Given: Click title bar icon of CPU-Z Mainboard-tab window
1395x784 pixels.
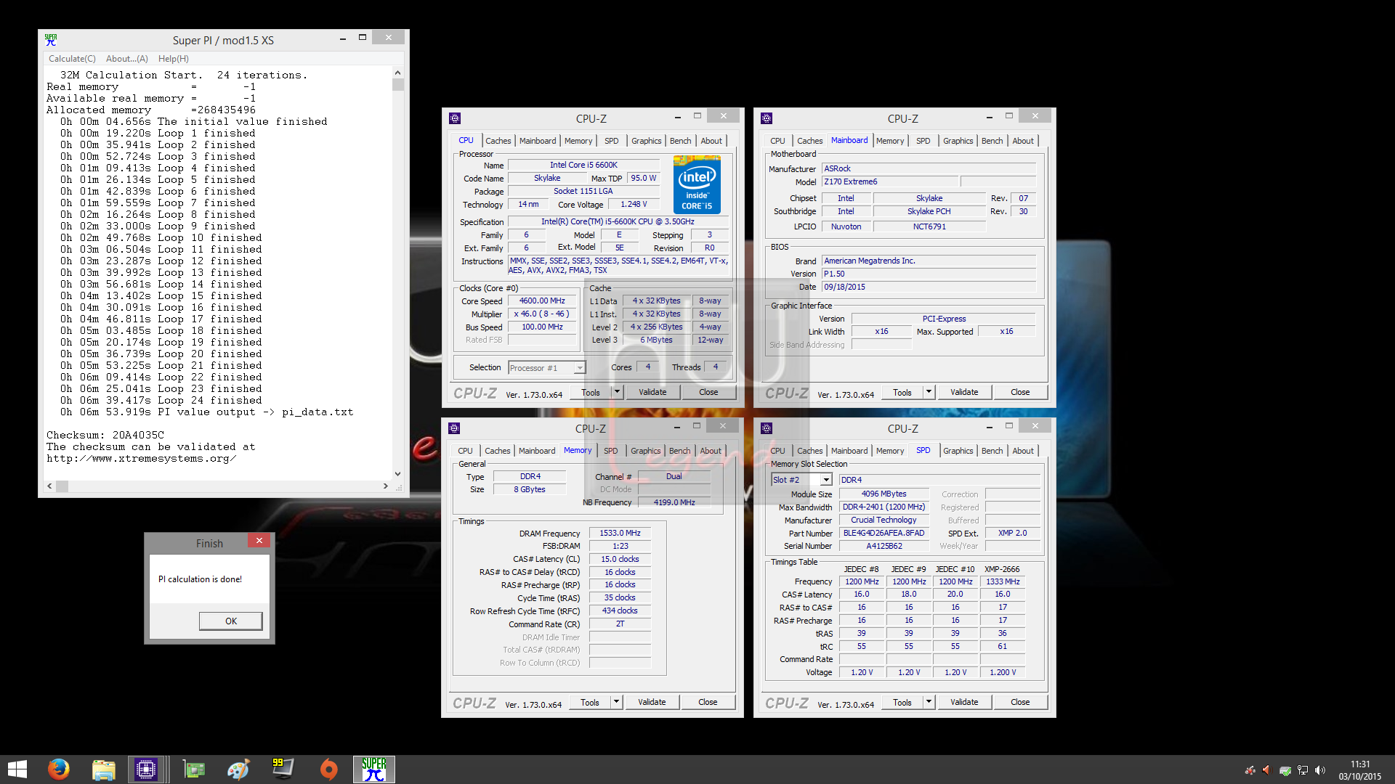Looking at the screenshot, I should tap(767, 118).
